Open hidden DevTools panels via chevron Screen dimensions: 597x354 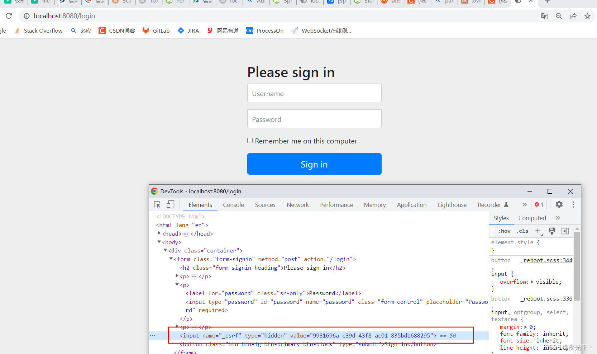[524, 204]
